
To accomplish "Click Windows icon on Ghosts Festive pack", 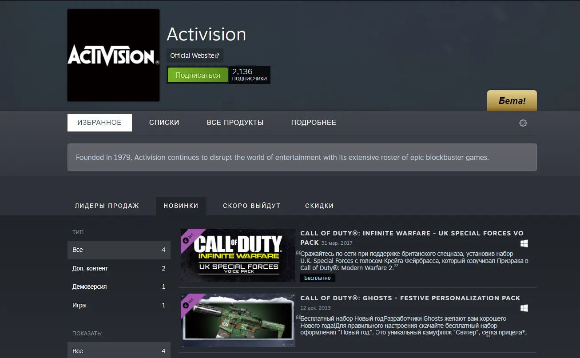I will 524,308.
